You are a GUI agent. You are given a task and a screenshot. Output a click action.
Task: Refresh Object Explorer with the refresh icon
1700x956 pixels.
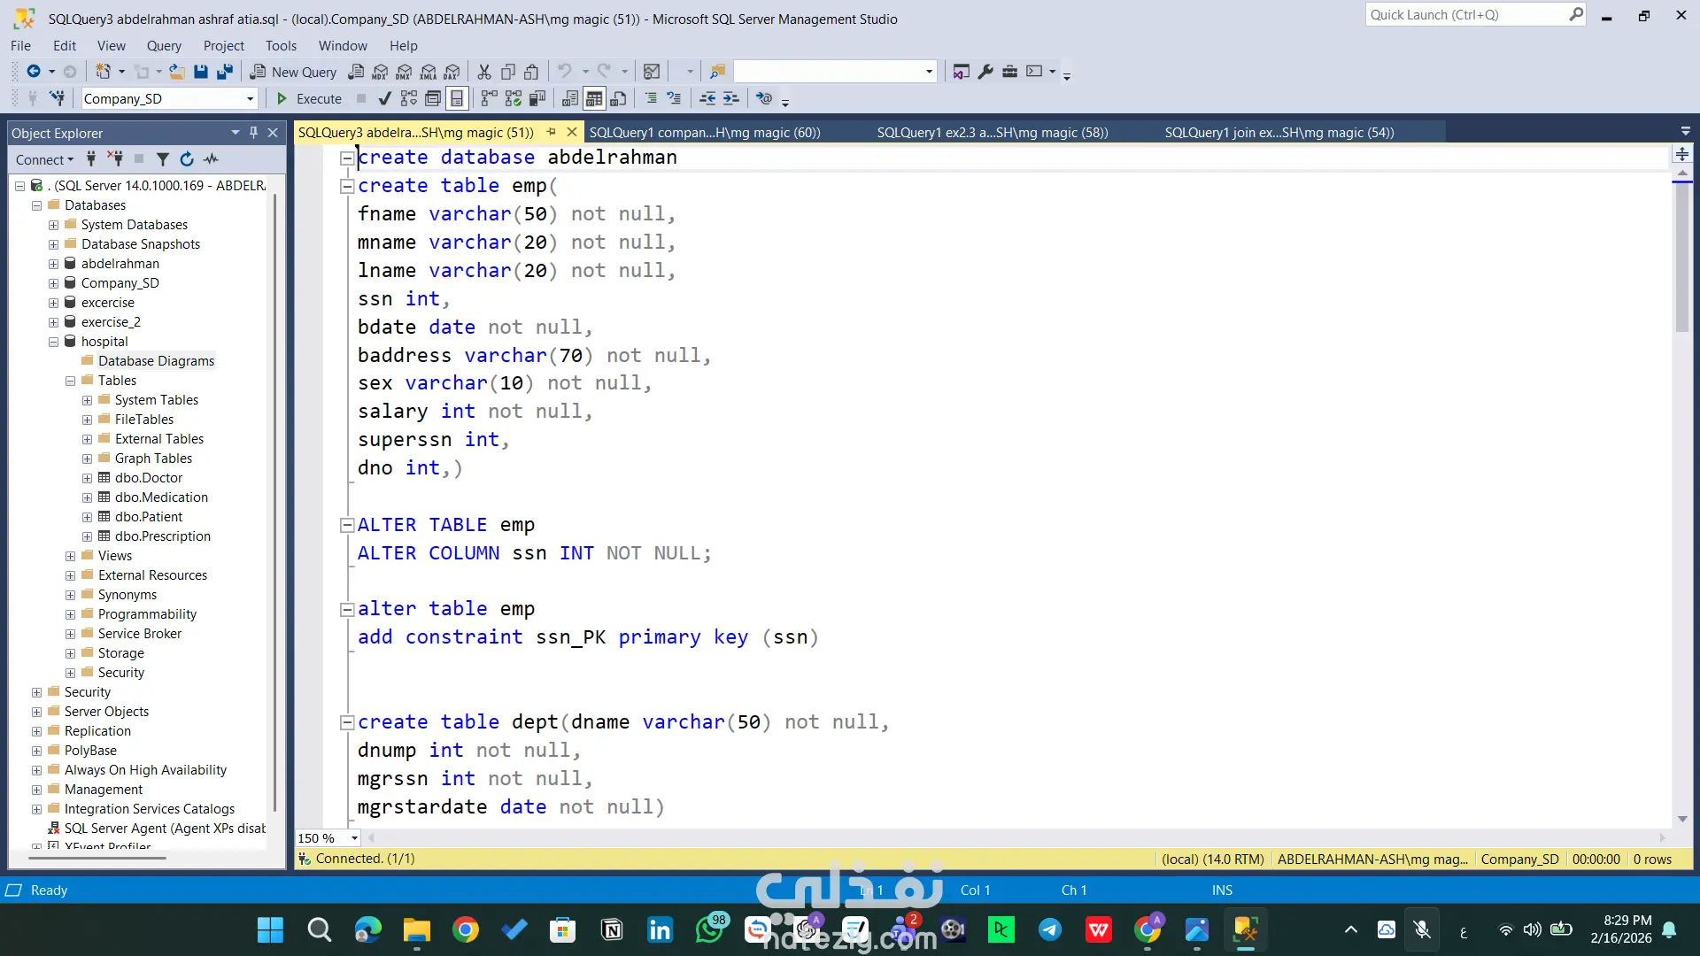pos(187,159)
